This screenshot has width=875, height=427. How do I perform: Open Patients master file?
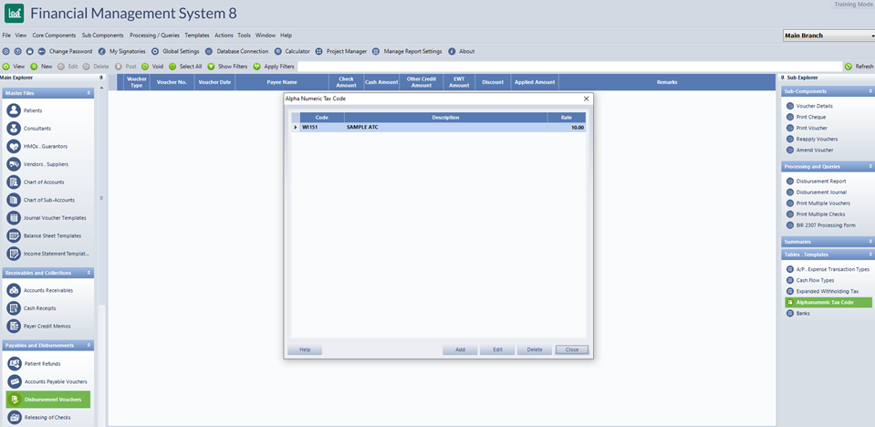(x=14, y=110)
